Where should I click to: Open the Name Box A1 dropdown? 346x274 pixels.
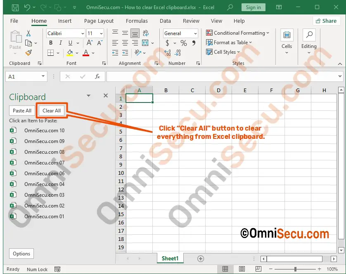pos(43,76)
